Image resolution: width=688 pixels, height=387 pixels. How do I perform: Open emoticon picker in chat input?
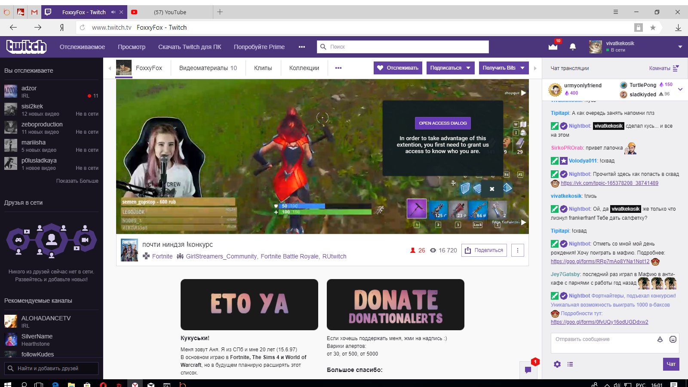click(x=673, y=339)
